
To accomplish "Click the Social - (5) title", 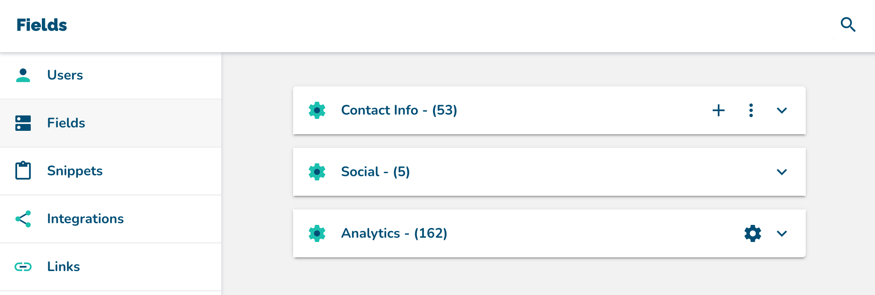I will [376, 172].
